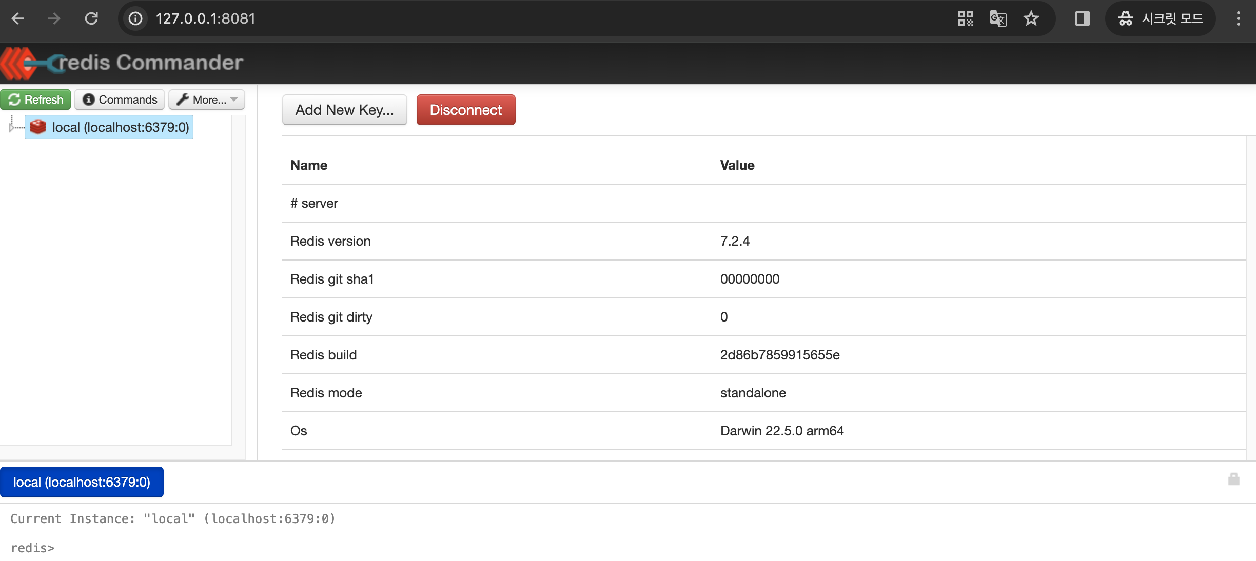Disconnect from the Redis server

click(x=466, y=110)
